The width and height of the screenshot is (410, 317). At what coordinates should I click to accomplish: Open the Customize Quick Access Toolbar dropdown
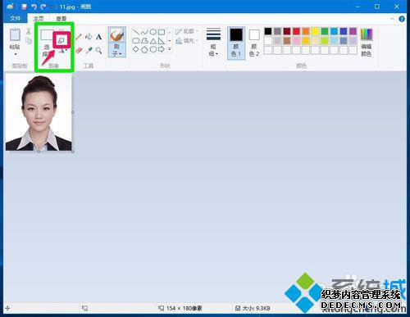point(51,7)
